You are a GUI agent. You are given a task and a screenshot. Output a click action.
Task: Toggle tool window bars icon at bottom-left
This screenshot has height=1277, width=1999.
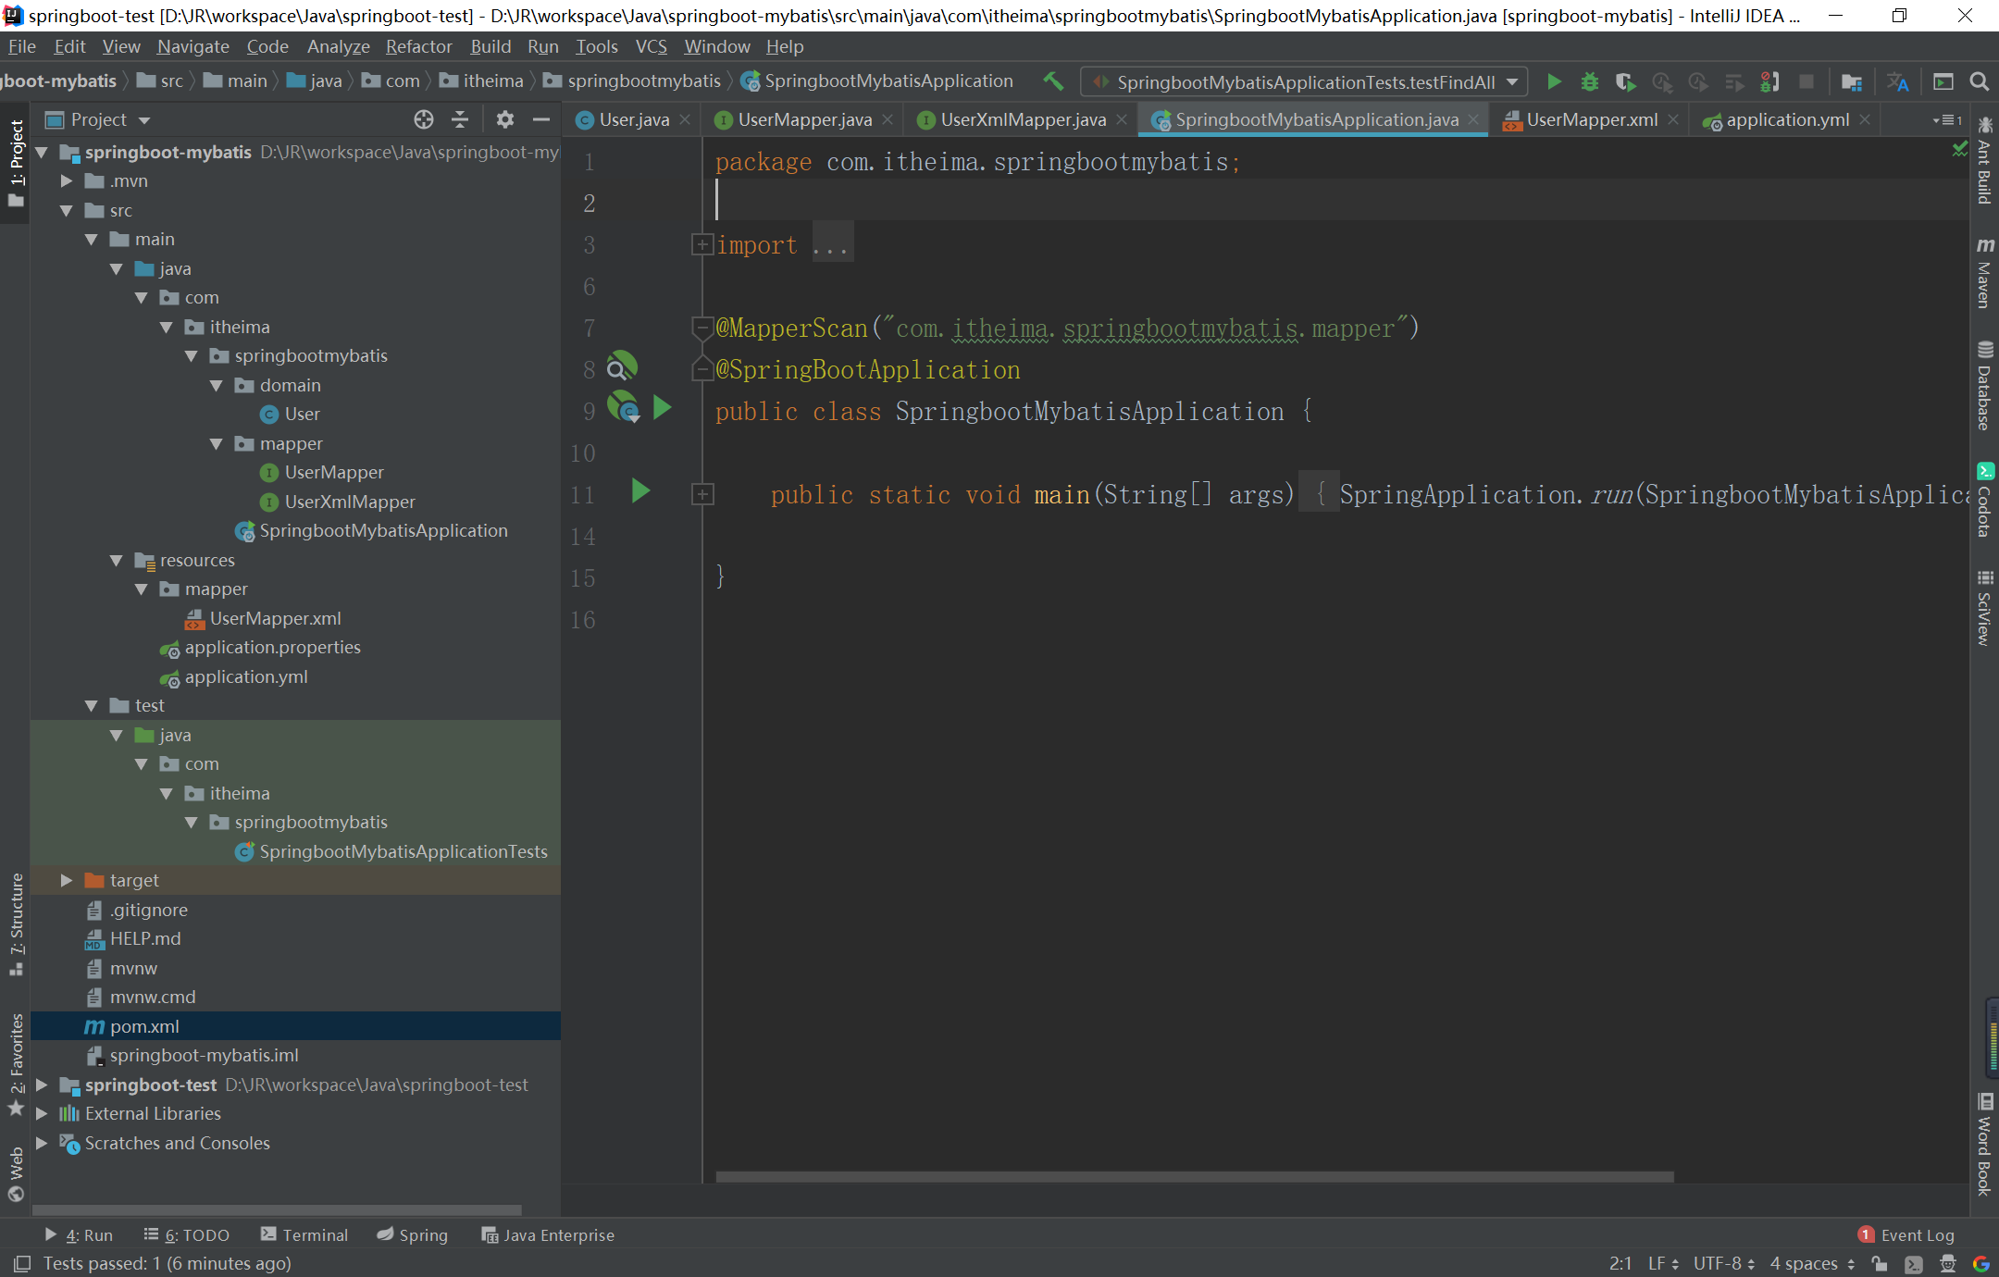click(22, 1263)
